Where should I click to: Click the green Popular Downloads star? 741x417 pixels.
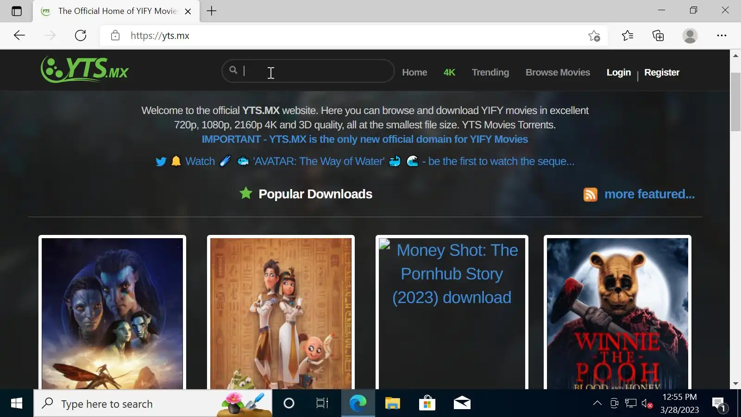point(246,193)
